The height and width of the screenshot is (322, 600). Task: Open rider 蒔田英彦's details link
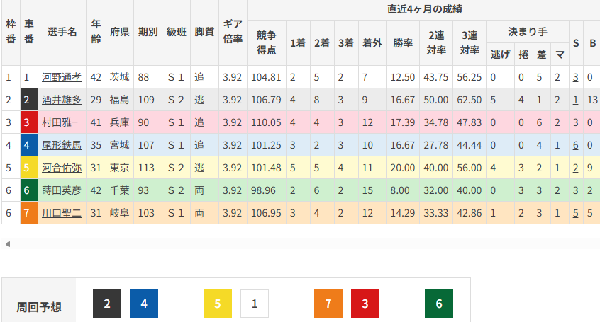click(62, 190)
